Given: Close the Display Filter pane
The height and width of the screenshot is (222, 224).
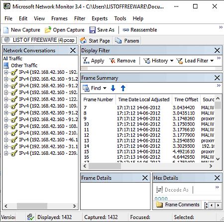Looking at the screenshot, I should [x=217, y=50].
